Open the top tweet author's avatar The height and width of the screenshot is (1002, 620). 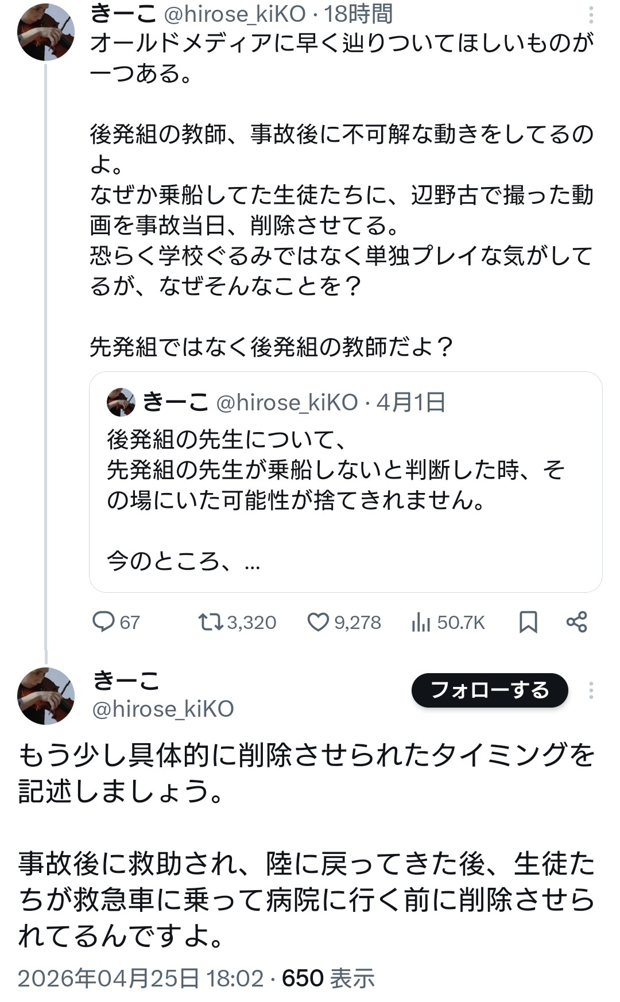tap(46, 32)
